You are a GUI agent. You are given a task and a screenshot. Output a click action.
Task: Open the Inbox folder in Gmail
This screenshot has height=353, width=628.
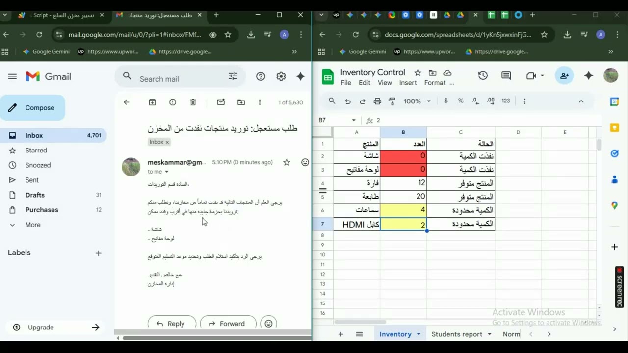point(53,135)
